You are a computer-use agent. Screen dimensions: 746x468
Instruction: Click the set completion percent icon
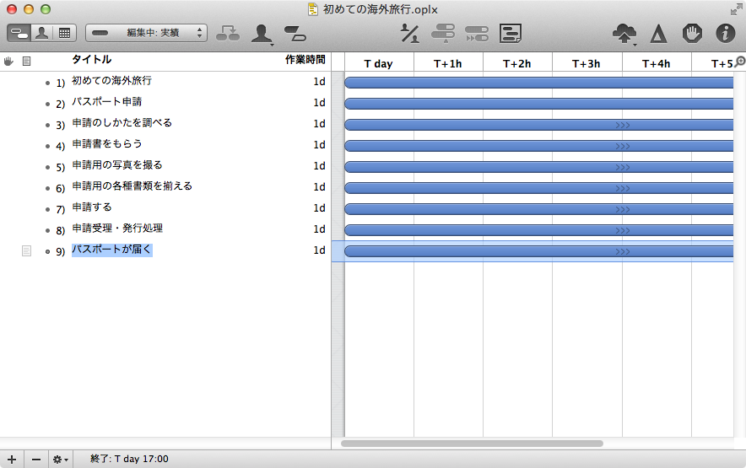(x=409, y=33)
